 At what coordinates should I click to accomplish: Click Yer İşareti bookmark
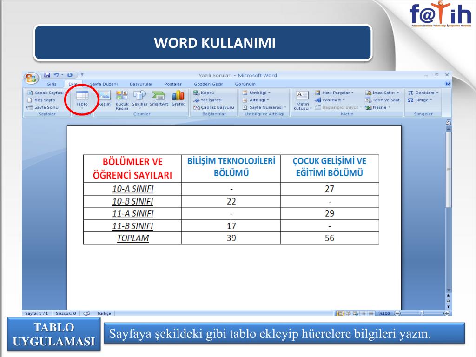coord(207,100)
